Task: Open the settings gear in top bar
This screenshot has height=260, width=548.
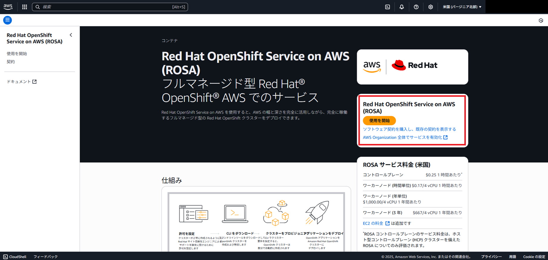Action: point(430,7)
